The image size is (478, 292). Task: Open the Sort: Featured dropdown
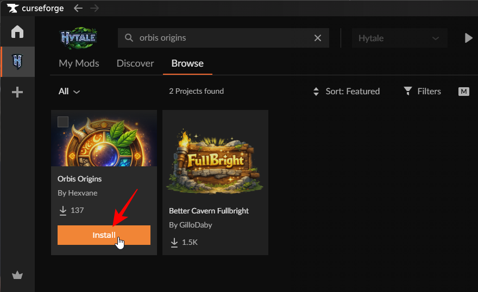pos(346,92)
